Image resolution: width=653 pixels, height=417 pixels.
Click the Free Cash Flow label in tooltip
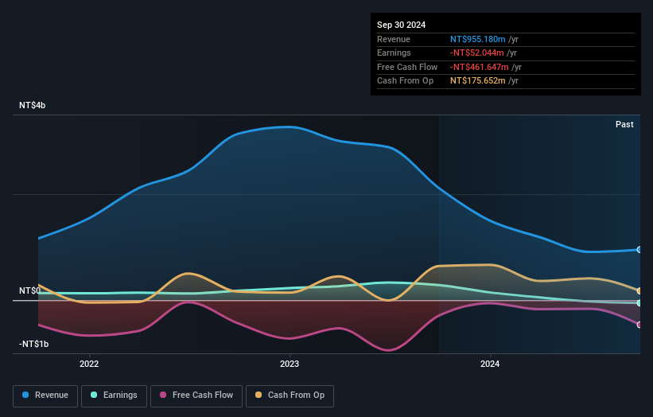[407, 67]
